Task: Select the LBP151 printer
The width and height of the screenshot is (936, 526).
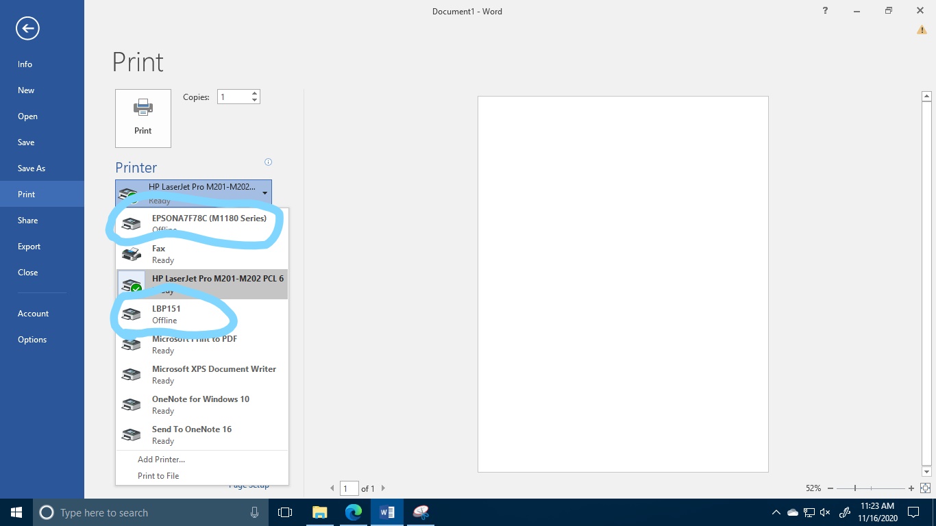Action: (x=202, y=314)
